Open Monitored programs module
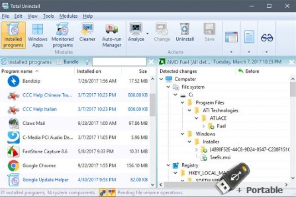Viewport: 296px width, 197px height. coord(62,35)
